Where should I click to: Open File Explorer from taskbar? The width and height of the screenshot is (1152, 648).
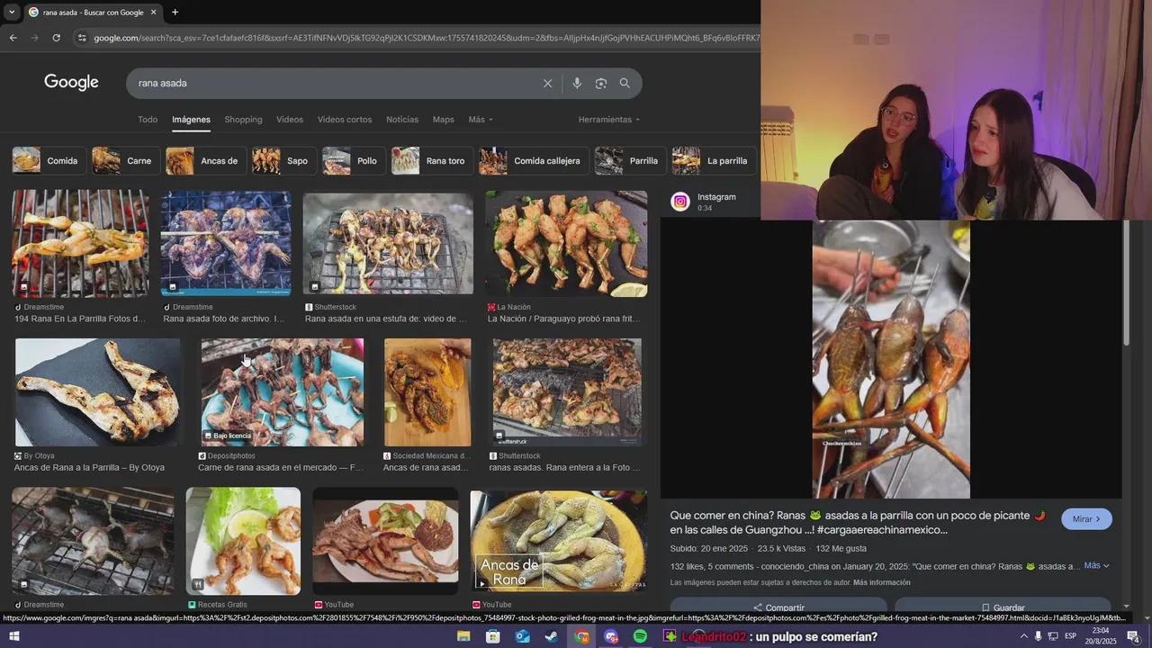463,637
